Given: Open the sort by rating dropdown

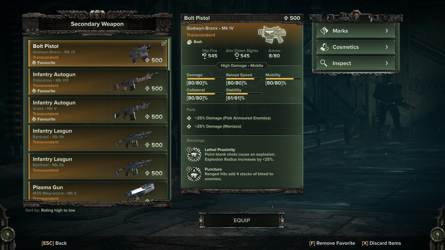Looking at the screenshot, I should (x=50, y=210).
